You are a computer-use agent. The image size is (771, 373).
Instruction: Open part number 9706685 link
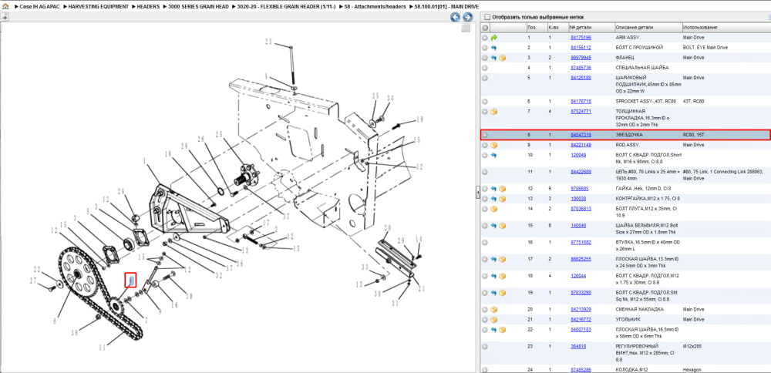coord(579,189)
